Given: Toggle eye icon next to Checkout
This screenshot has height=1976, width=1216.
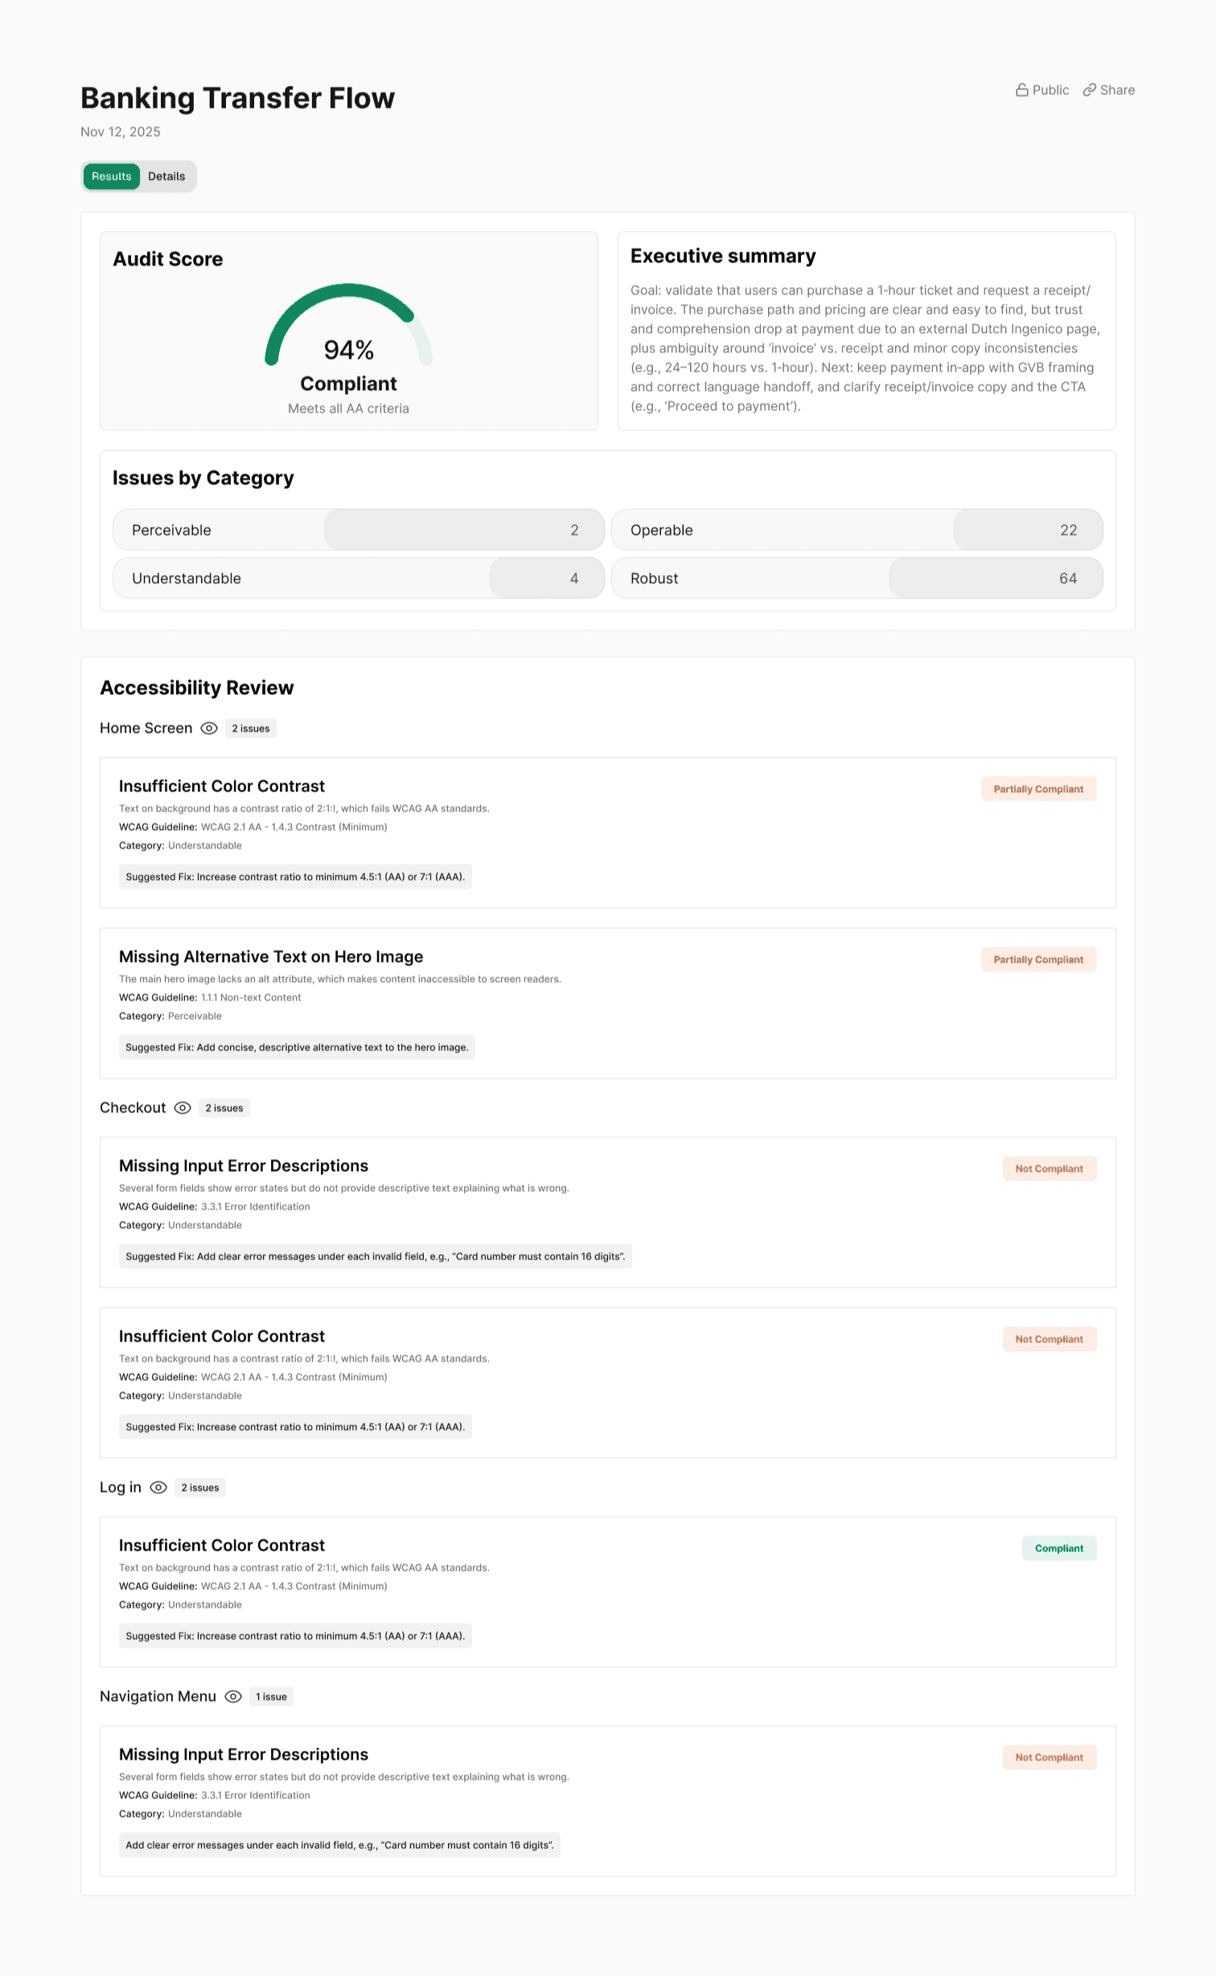Looking at the screenshot, I should click(x=183, y=1107).
